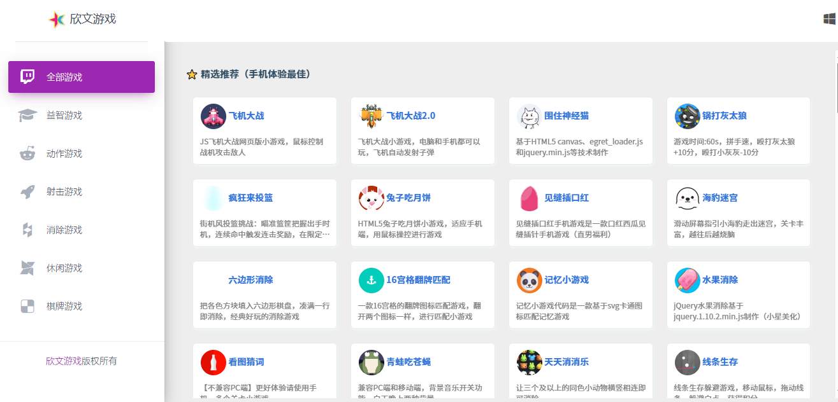The width and height of the screenshot is (838, 402).
Task: Click the Reddit-style icon for 动作游戏
Action: [x=27, y=153]
